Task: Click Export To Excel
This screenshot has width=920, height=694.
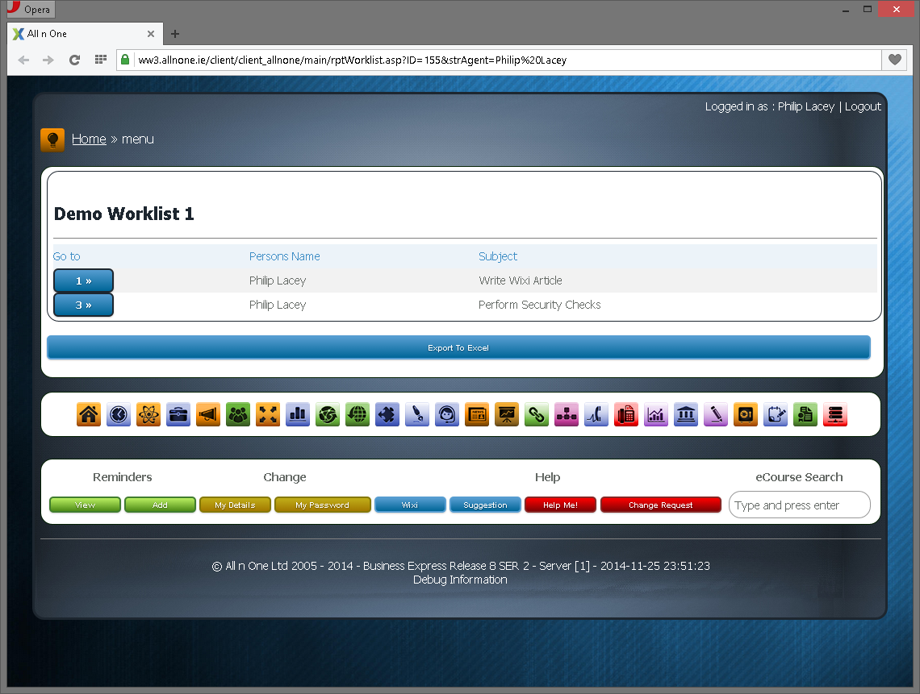Action: coord(459,347)
